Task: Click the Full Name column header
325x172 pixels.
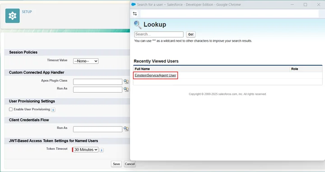Action: tap(142, 69)
